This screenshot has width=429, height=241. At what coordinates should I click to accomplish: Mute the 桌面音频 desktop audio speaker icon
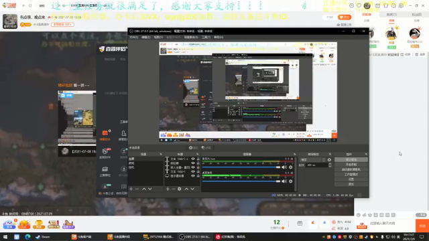point(284,181)
